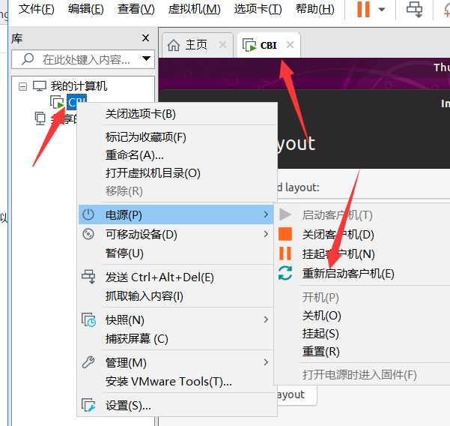Open the library search filter dropdown arrow
Image resolution: width=450 pixels, height=426 pixels.
(x=146, y=58)
